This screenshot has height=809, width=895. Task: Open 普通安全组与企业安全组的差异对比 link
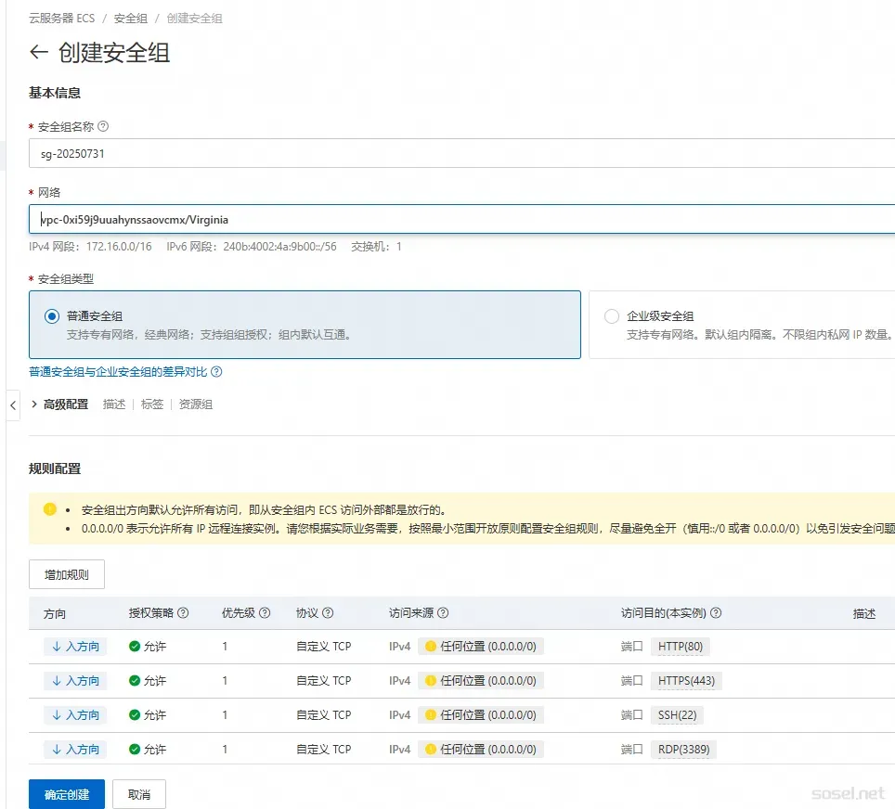[x=118, y=372]
